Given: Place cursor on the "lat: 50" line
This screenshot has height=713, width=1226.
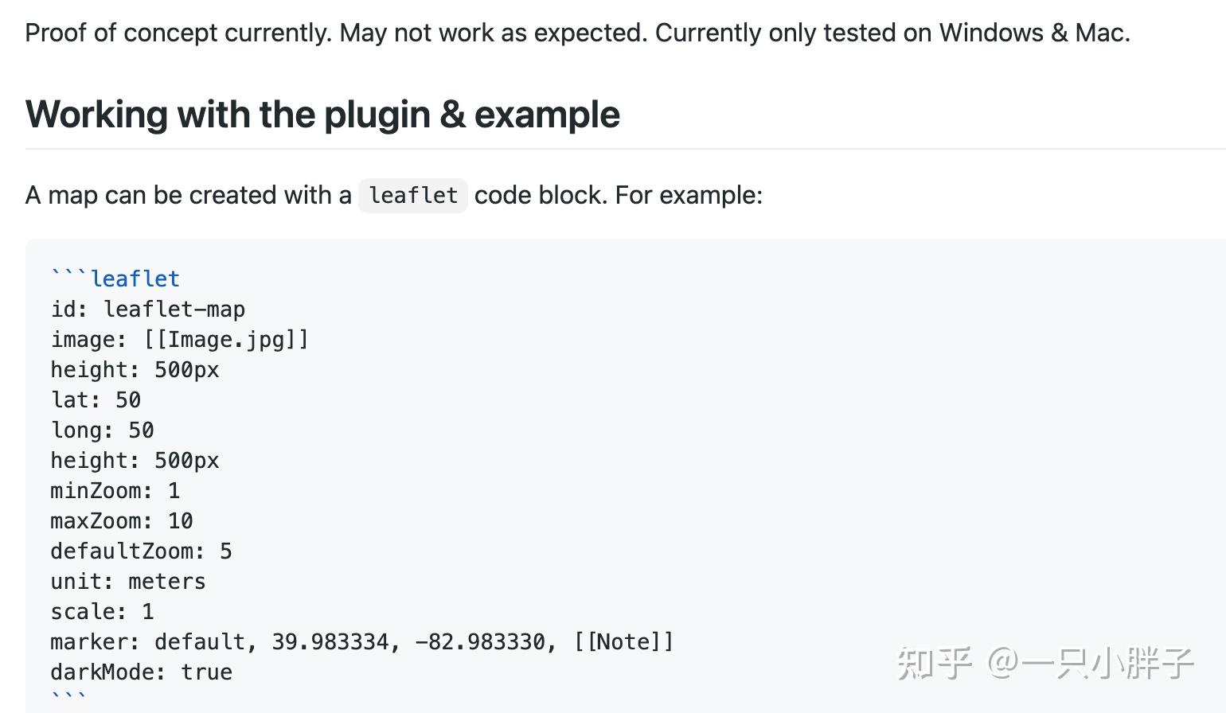Looking at the screenshot, I should coord(96,400).
